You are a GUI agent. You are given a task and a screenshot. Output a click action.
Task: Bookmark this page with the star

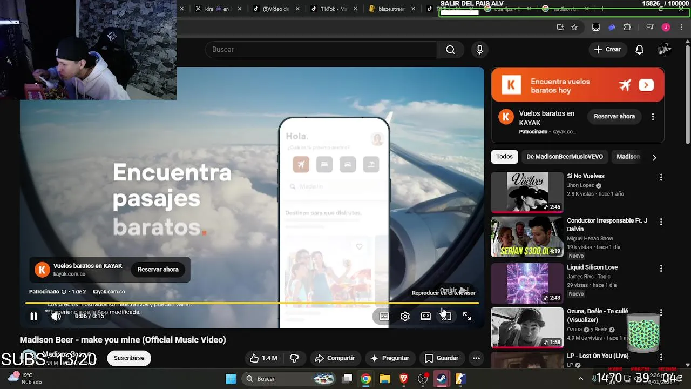[x=574, y=28]
